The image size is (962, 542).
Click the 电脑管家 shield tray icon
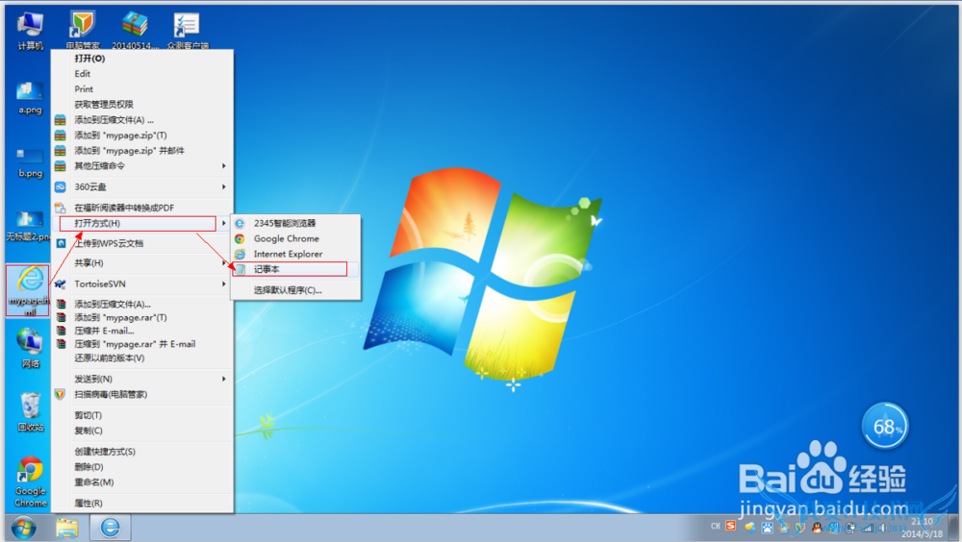(800, 528)
